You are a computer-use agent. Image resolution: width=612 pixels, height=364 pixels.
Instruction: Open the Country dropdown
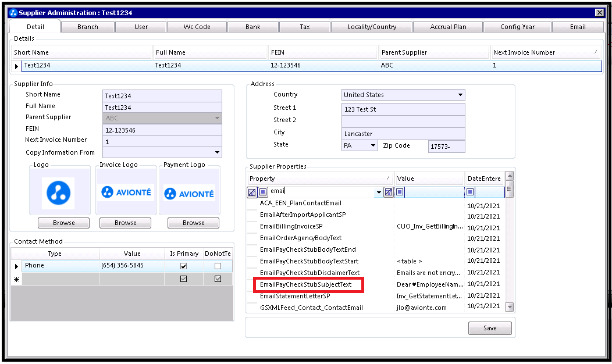pyautogui.click(x=461, y=95)
